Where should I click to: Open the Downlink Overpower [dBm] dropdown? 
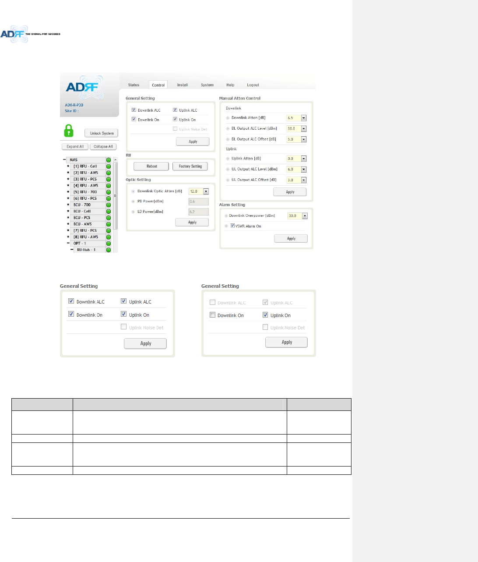[x=305, y=216]
